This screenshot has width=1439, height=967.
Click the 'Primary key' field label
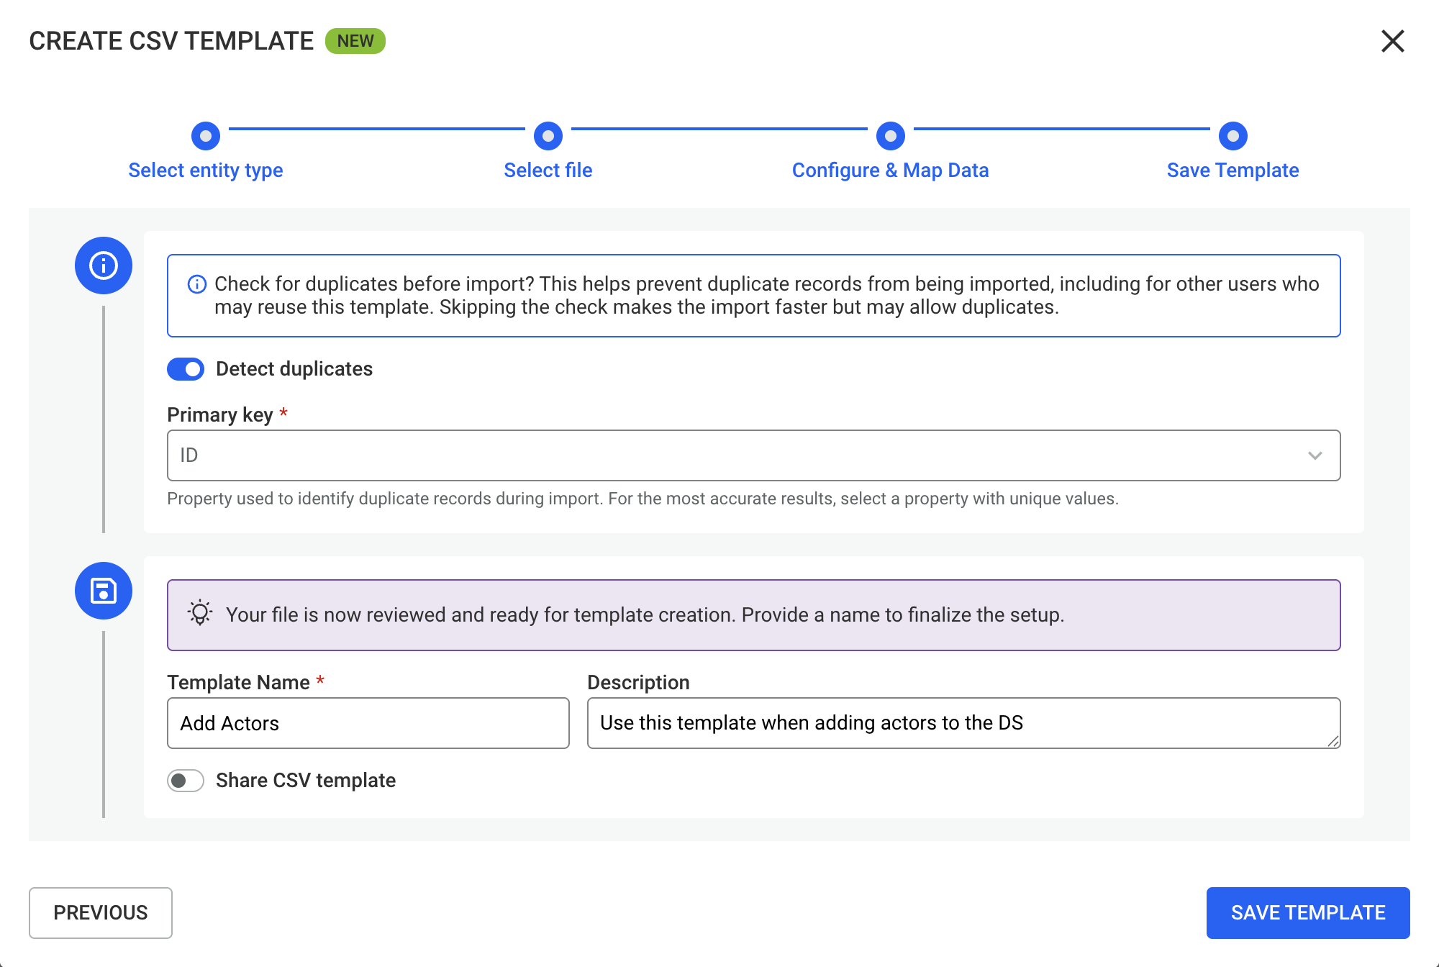tap(220, 415)
